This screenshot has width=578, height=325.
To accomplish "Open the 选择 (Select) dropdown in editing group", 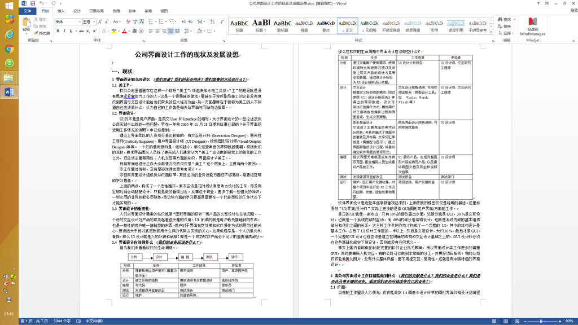I will click(x=507, y=33).
